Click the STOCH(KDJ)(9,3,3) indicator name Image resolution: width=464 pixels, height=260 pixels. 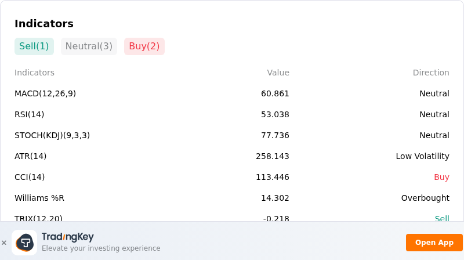click(x=52, y=135)
